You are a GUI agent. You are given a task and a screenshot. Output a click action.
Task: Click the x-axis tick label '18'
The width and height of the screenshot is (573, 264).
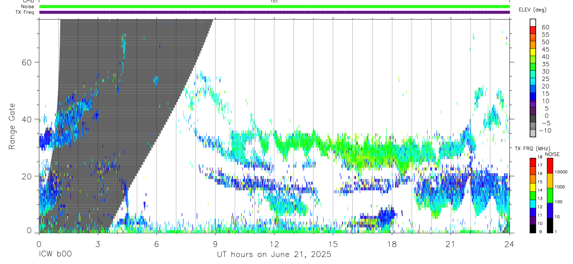391,244
